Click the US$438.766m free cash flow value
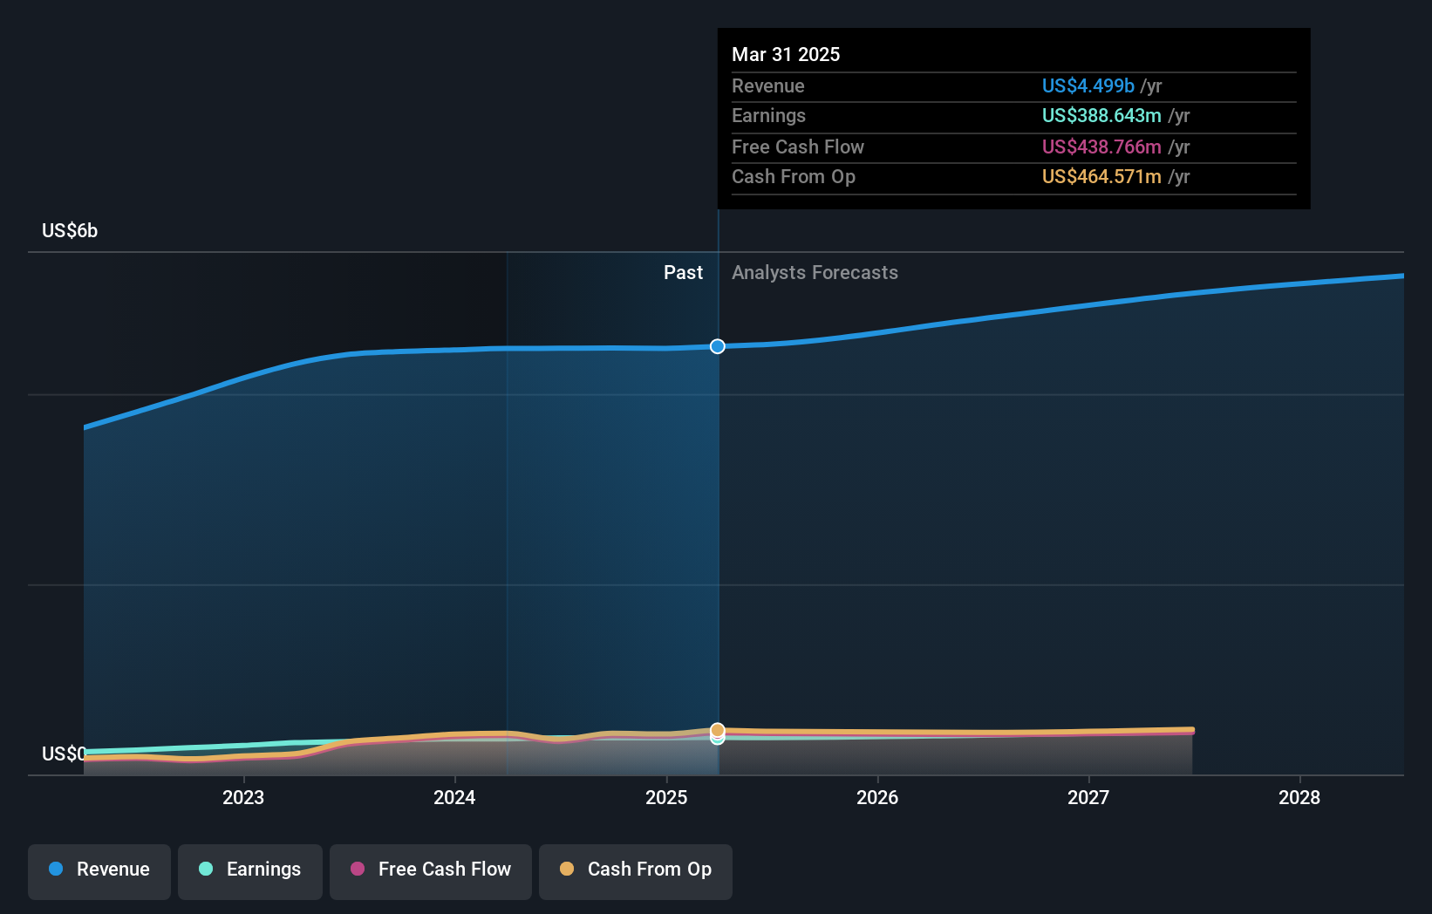 pyautogui.click(x=1101, y=147)
